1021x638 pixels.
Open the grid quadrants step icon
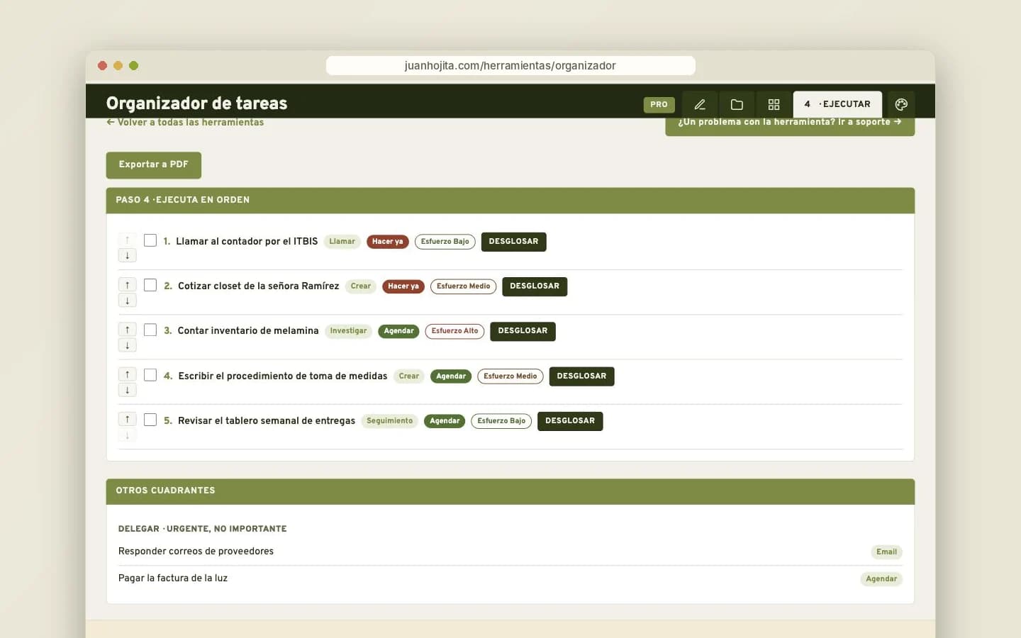click(x=774, y=104)
